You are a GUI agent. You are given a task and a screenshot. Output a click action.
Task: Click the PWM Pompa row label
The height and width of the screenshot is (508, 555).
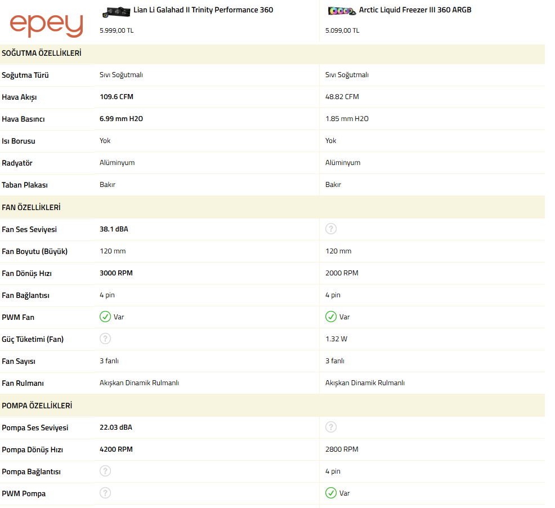point(24,493)
